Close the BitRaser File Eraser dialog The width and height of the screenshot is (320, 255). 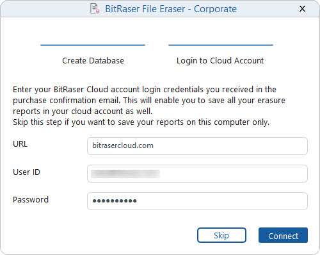pos(302,9)
